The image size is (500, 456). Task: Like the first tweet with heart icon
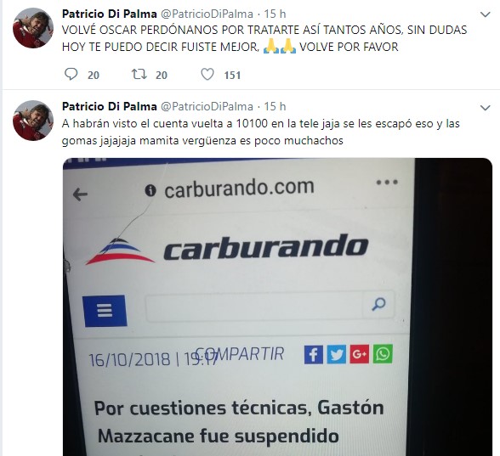click(207, 75)
